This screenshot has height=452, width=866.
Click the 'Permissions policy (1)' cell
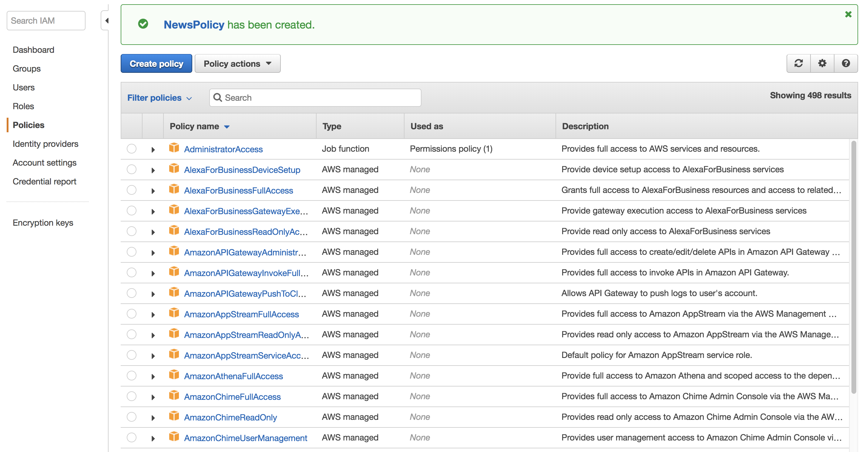click(451, 149)
